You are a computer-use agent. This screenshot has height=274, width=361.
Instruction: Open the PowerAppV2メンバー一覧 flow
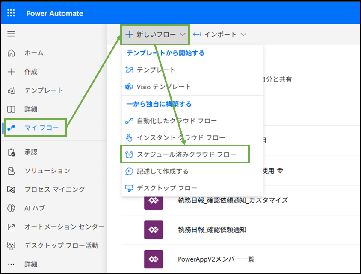point(216,259)
